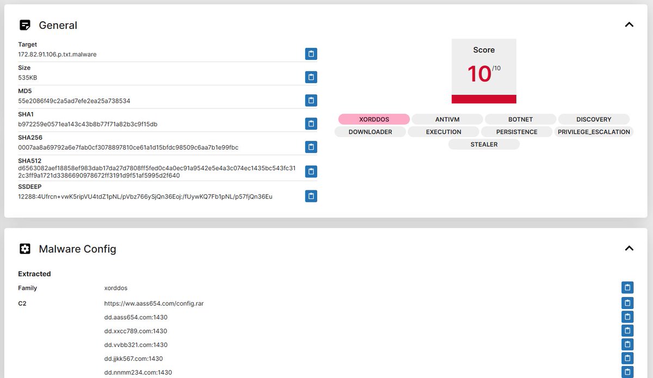Click the MD5 hash value text

[74, 101]
